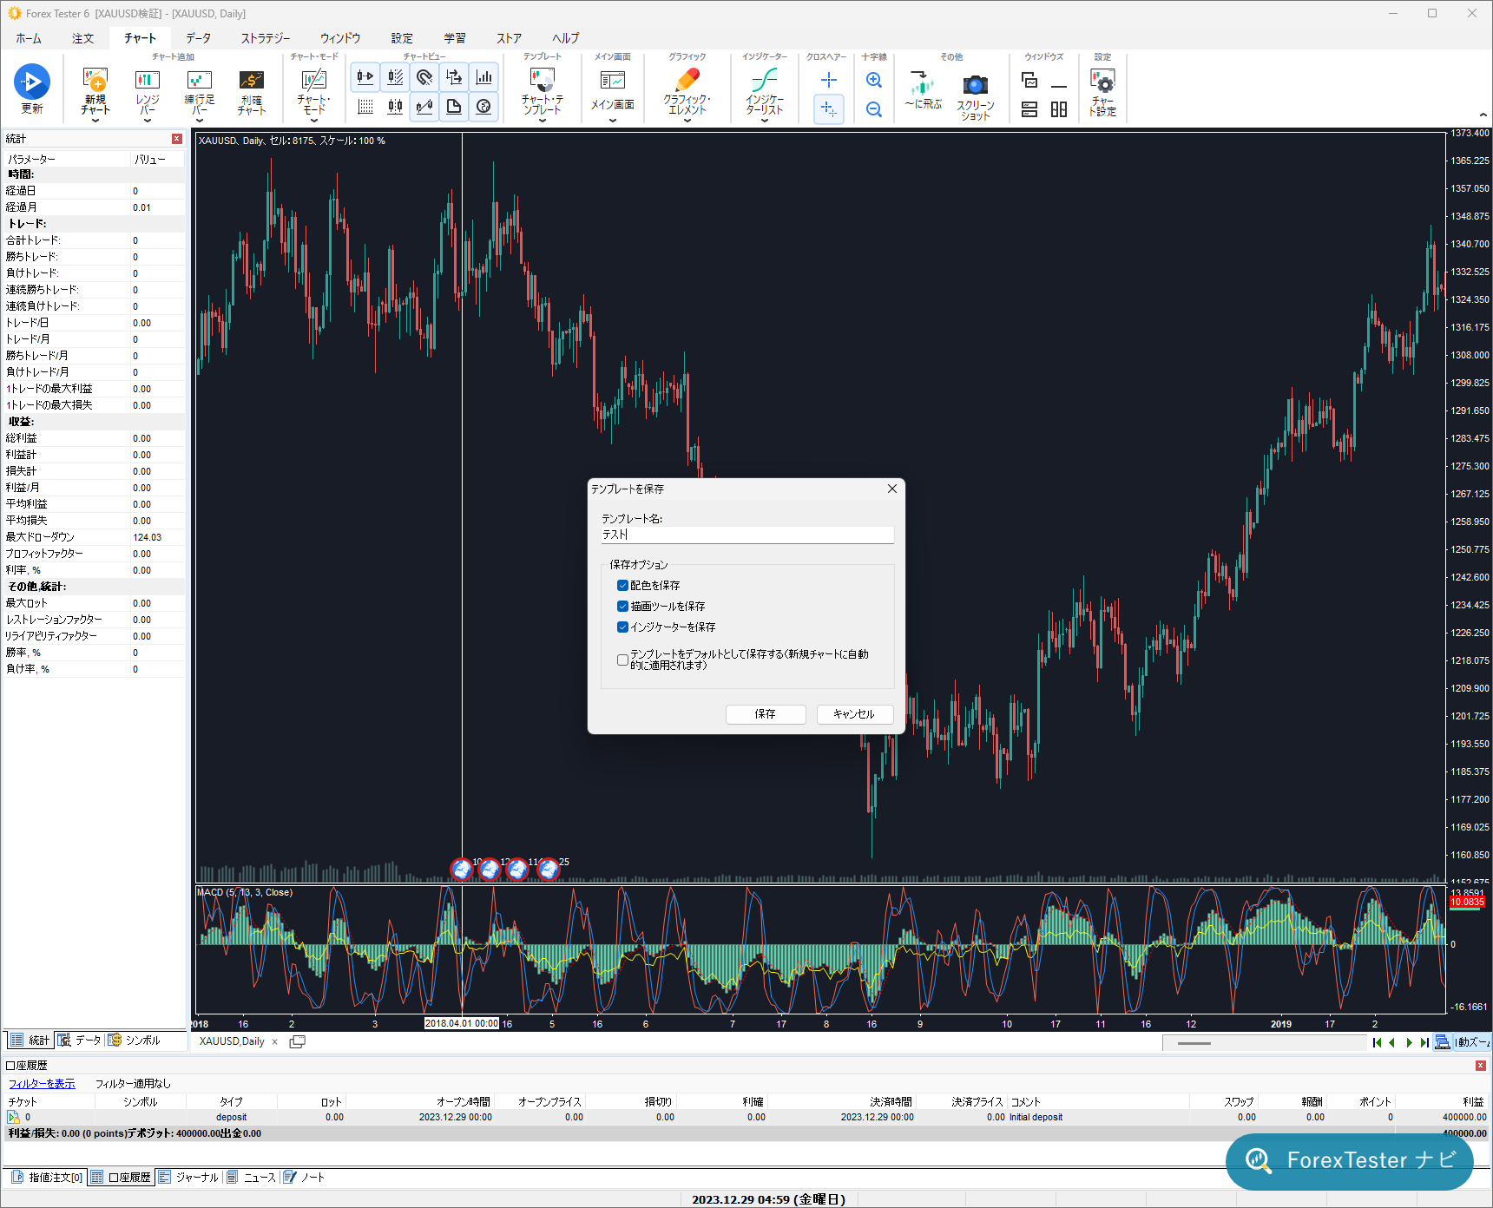Click the メイン画面 icon

tap(613, 81)
